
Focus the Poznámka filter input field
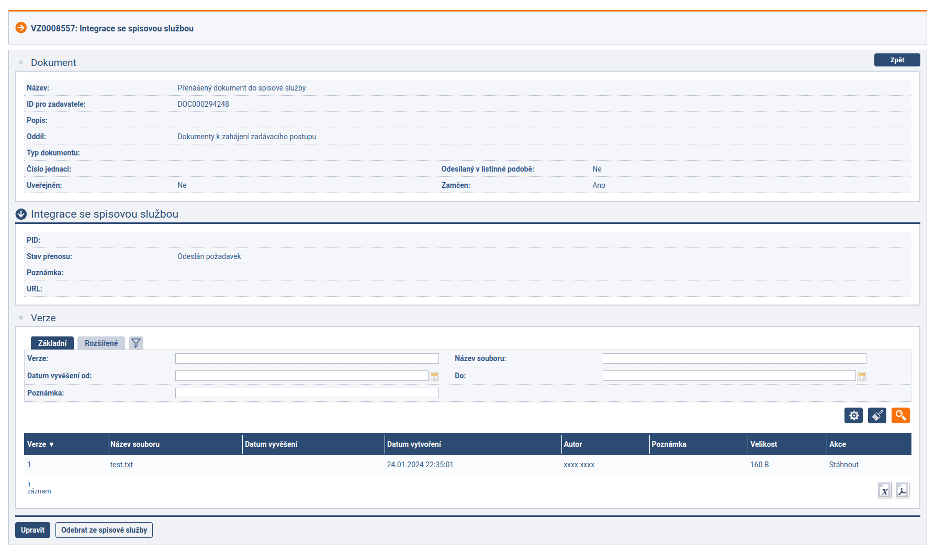pyautogui.click(x=307, y=393)
